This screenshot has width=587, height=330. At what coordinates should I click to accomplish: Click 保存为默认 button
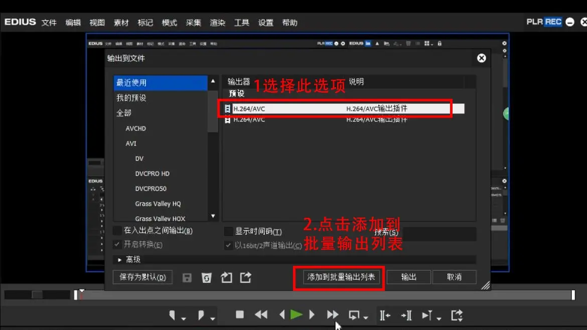tap(142, 277)
